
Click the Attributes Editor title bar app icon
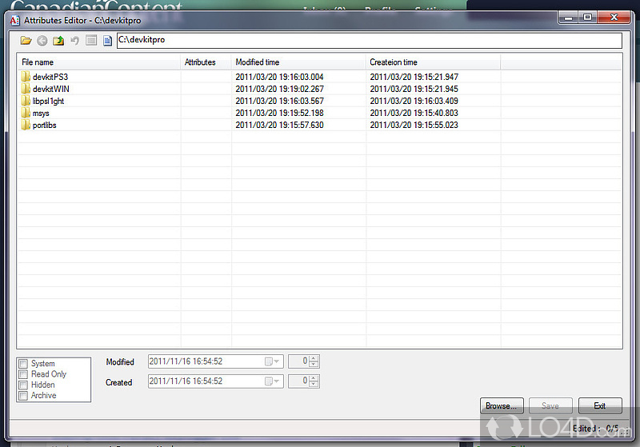click(14, 21)
